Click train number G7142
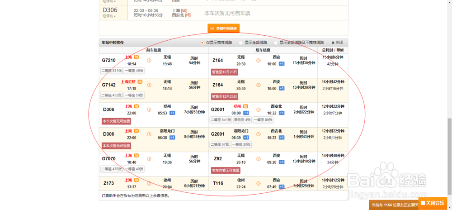Image resolution: width=452 pixels, height=210 pixels. point(108,85)
